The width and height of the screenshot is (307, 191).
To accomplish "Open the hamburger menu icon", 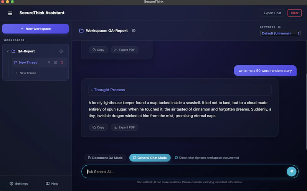I will (10, 13).
